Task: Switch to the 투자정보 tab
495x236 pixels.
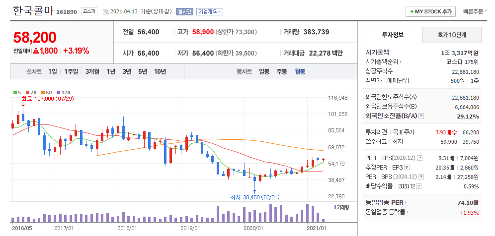Action: tap(393, 35)
